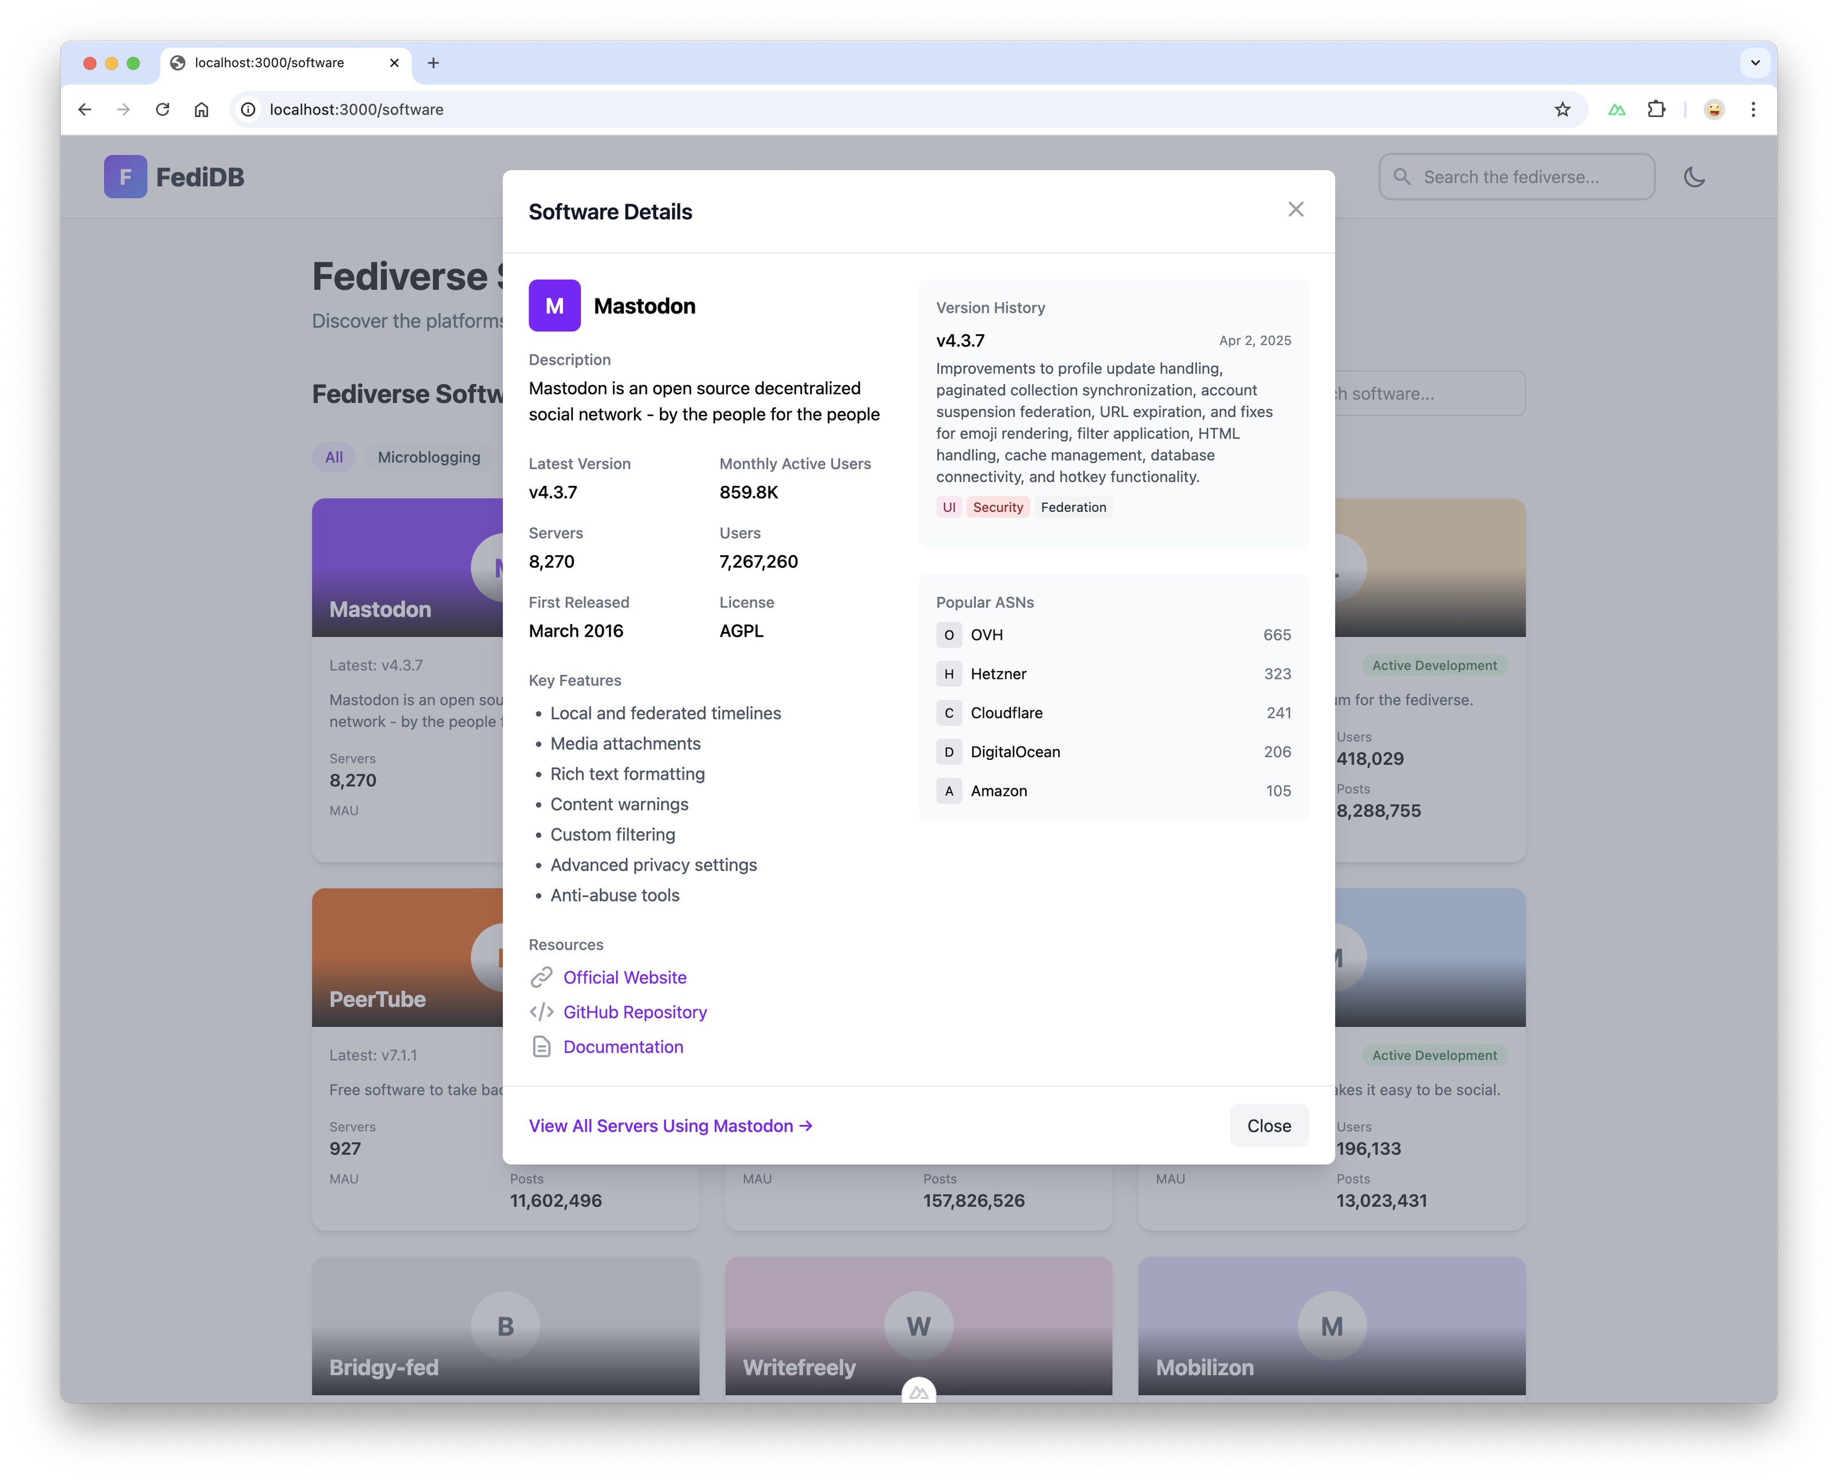
Task: Click the Security tag in version history
Action: 997,507
